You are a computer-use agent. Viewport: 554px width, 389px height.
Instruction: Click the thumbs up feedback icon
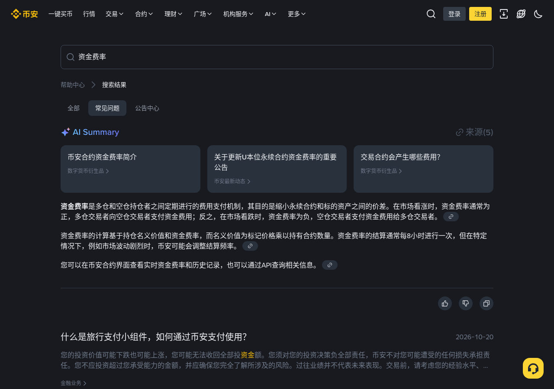tap(445, 303)
